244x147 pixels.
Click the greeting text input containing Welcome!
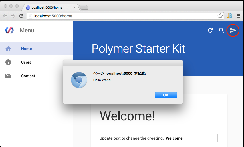191,138
